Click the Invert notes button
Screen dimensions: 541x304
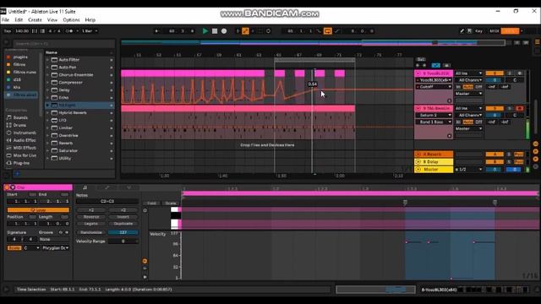coord(123,217)
